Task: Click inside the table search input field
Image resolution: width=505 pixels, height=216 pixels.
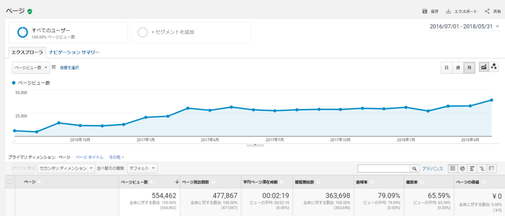Action: 384,168
